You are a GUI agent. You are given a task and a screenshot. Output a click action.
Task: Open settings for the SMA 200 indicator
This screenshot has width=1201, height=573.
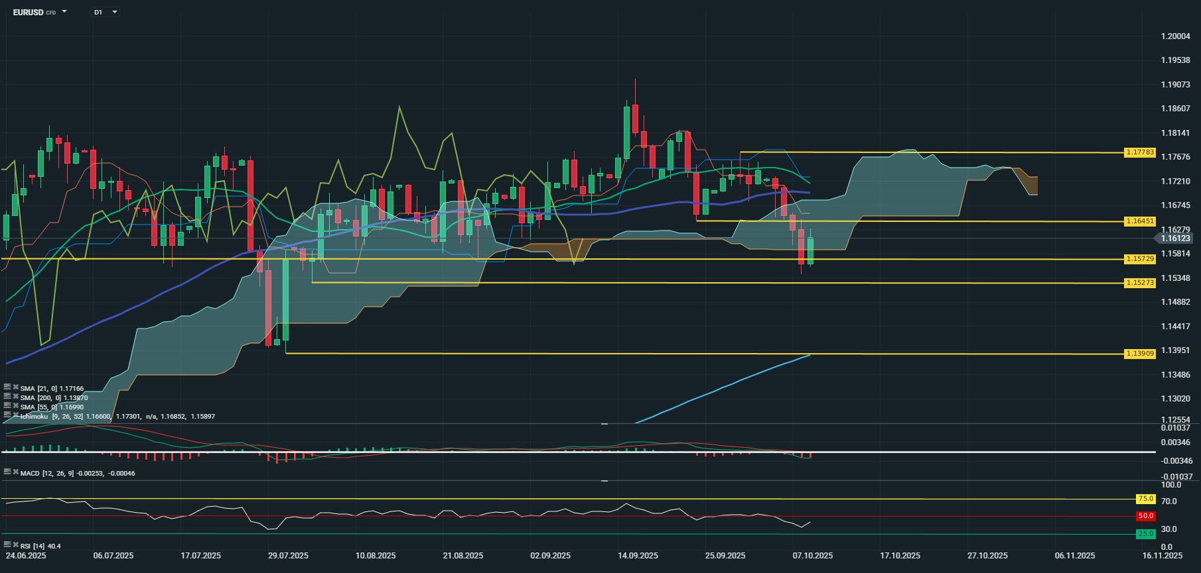(7, 397)
